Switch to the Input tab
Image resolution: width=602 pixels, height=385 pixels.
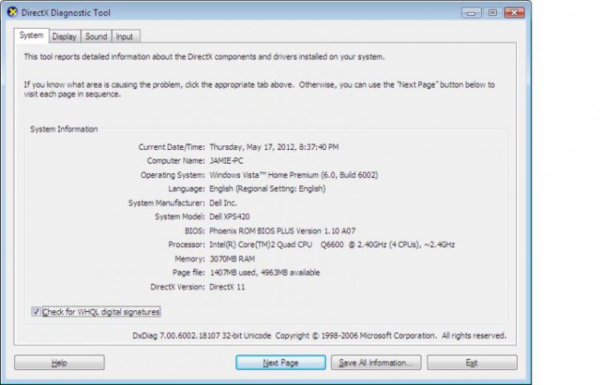click(124, 36)
